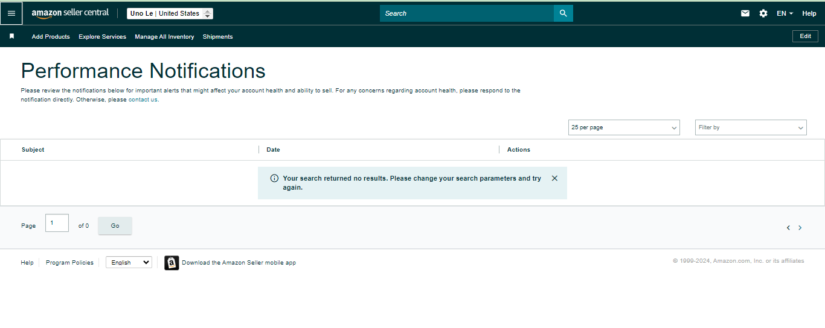The height and width of the screenshot is (328, 825).
Task: Expand the 25 per page dropdown
Action: click(x=624, y=127)
